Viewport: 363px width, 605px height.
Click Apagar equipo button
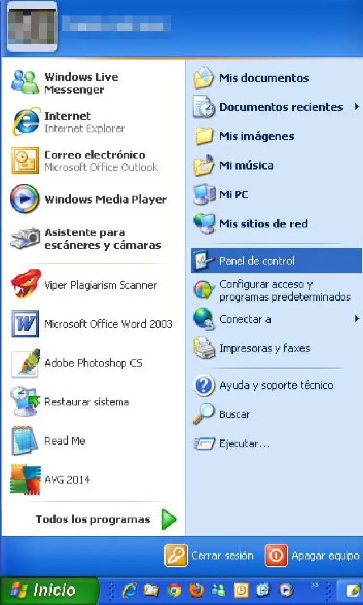click(312, 556)
